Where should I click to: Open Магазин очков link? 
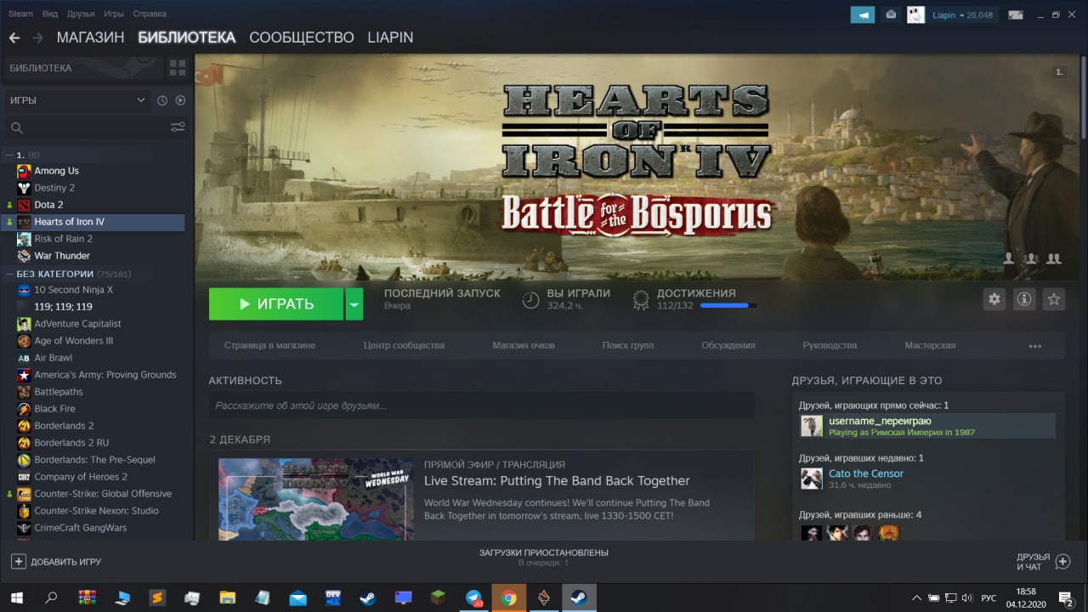click(x=524, y=346)
